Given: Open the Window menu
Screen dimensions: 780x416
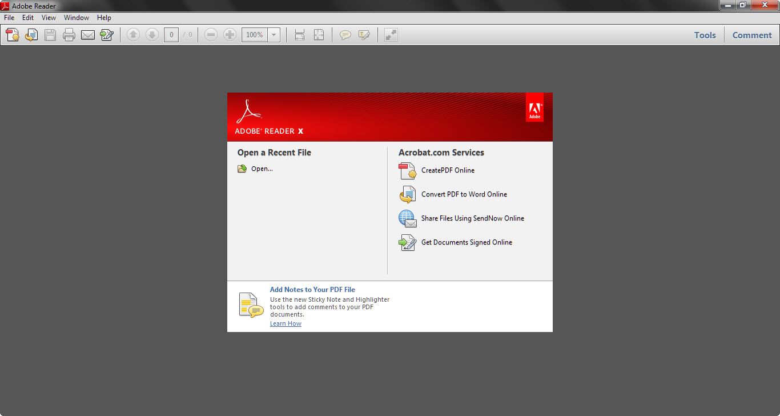Looking at the screenshot, I should (77, 18).
